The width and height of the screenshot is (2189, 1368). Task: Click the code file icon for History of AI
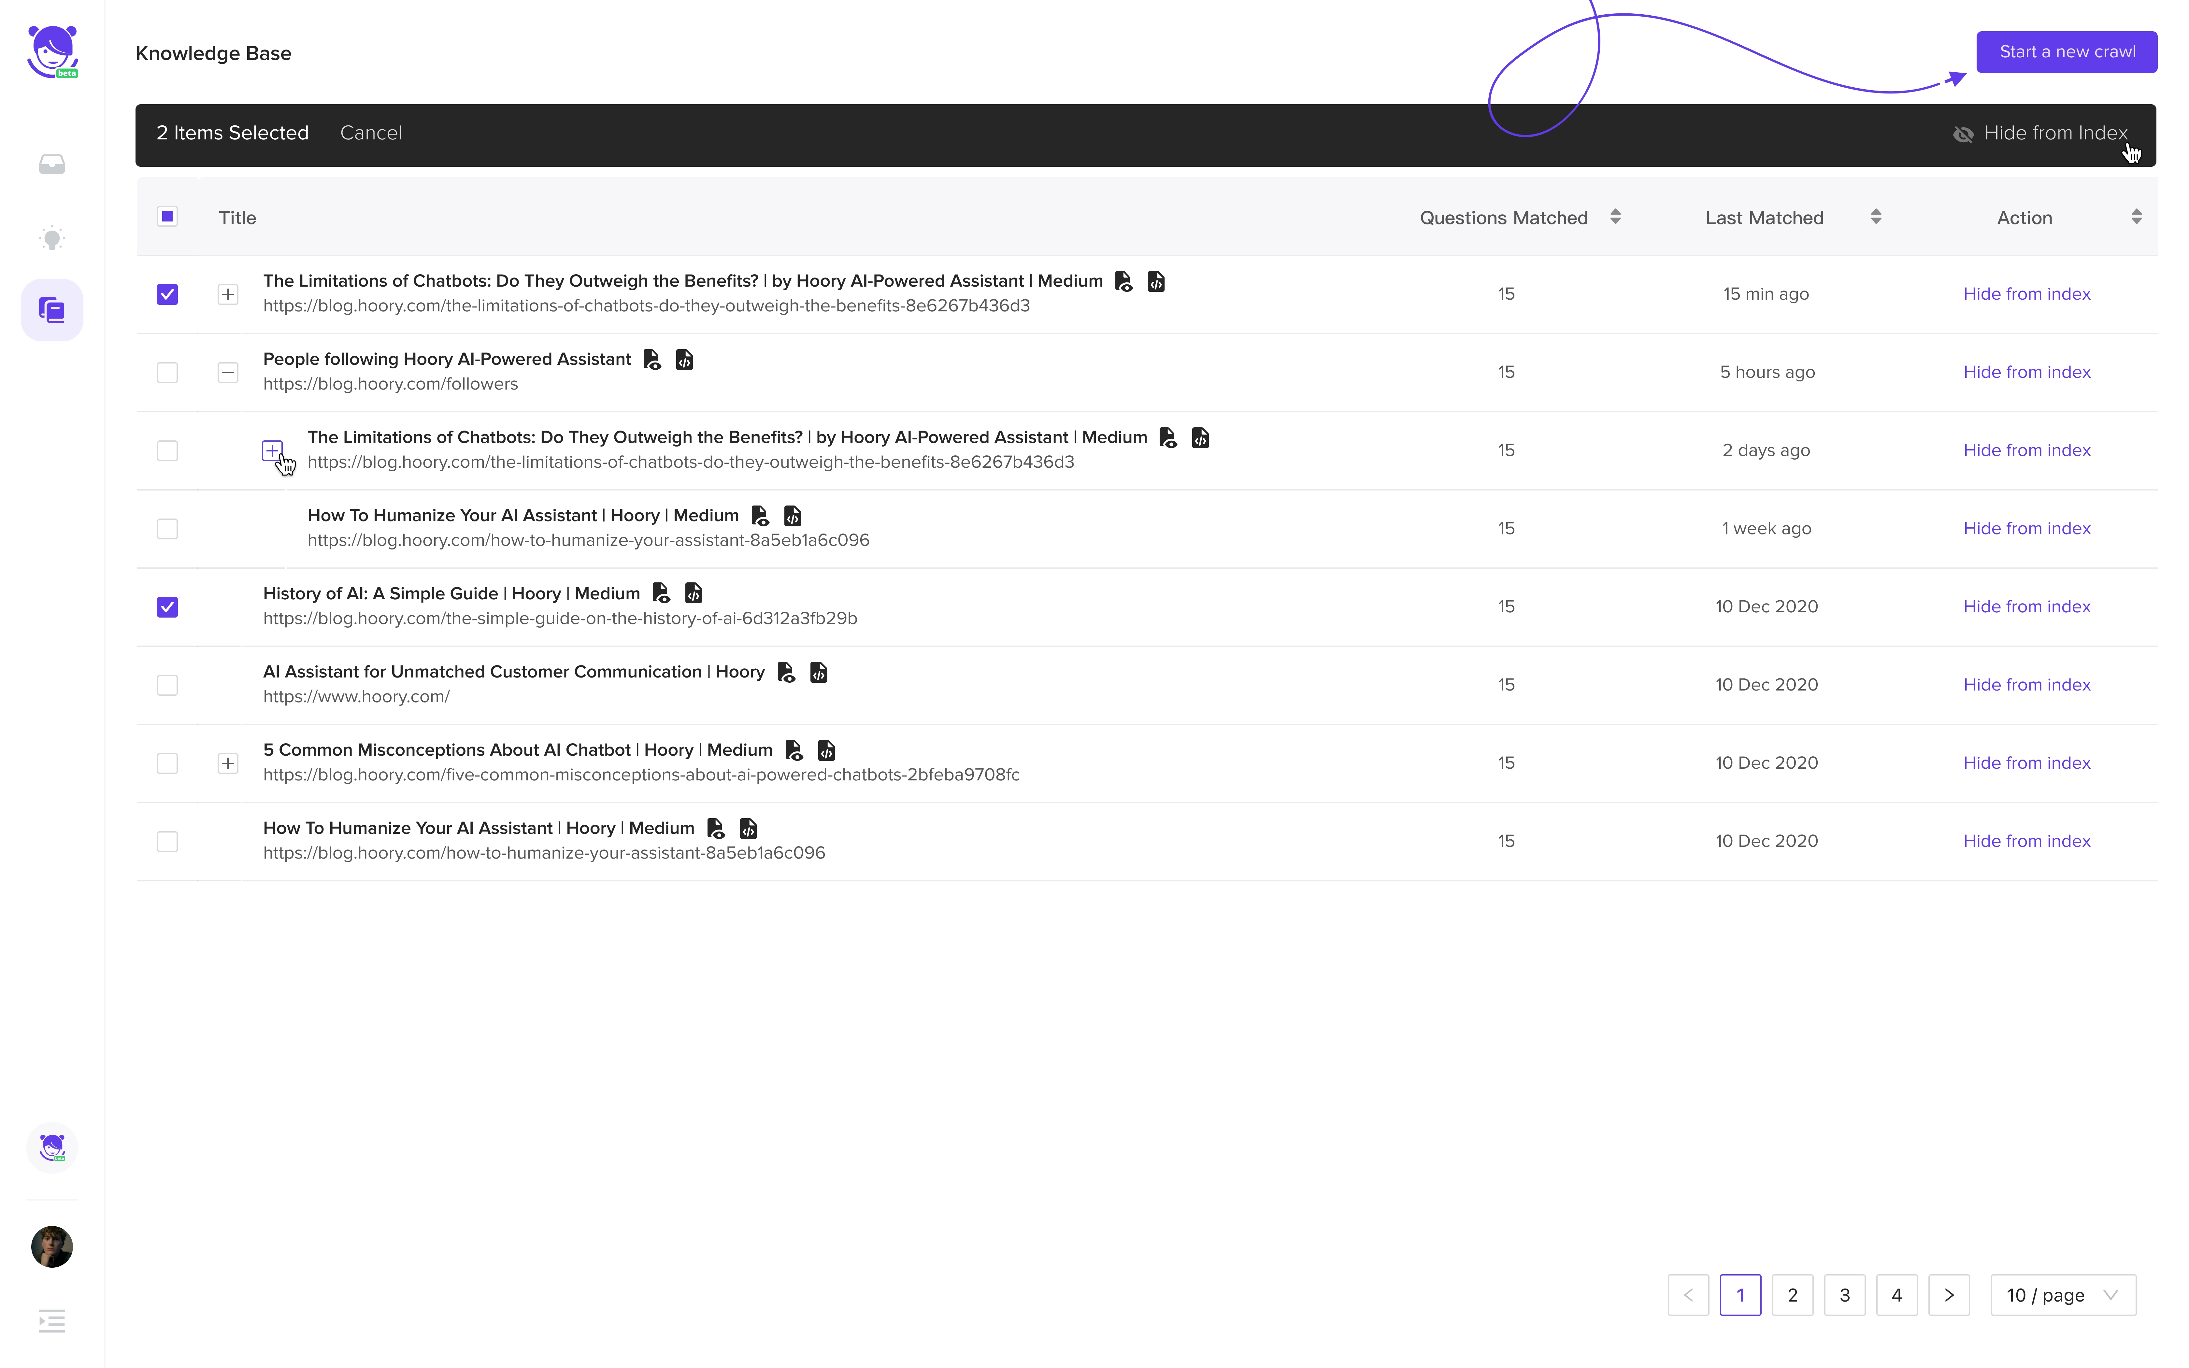point(694,593)
